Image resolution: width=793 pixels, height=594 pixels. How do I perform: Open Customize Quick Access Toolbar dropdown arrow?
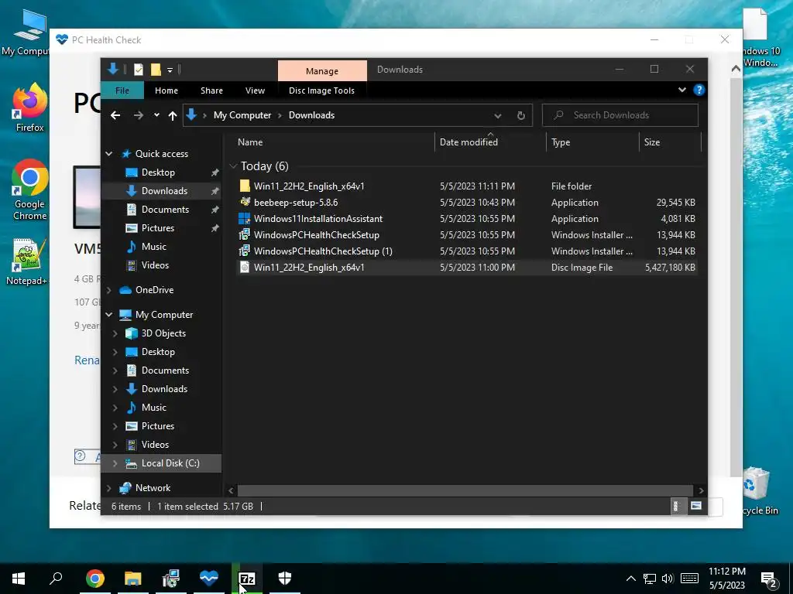coord(170,70)
